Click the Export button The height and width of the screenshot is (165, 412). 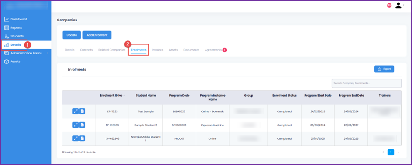tap(384, 69)
